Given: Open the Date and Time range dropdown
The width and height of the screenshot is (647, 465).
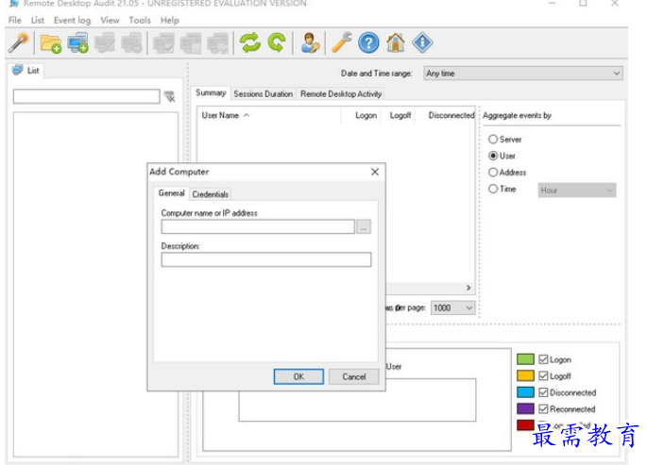Looking at the screenshot, I should click(523, 74).
